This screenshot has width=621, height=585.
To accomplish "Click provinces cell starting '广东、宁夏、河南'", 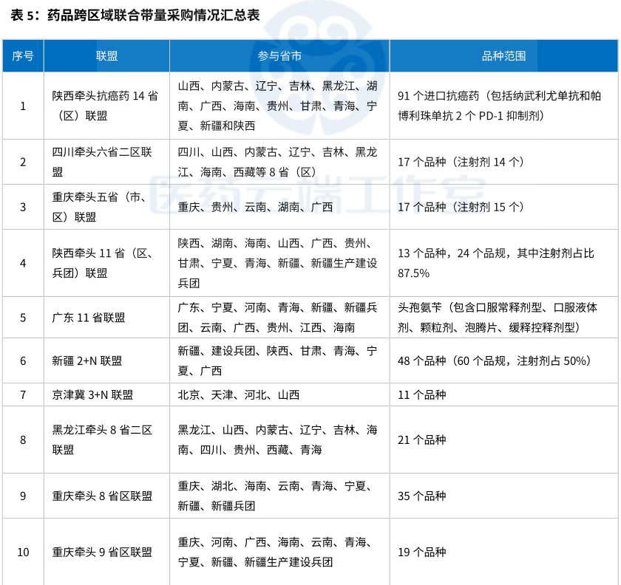I will tap(279, 318).
